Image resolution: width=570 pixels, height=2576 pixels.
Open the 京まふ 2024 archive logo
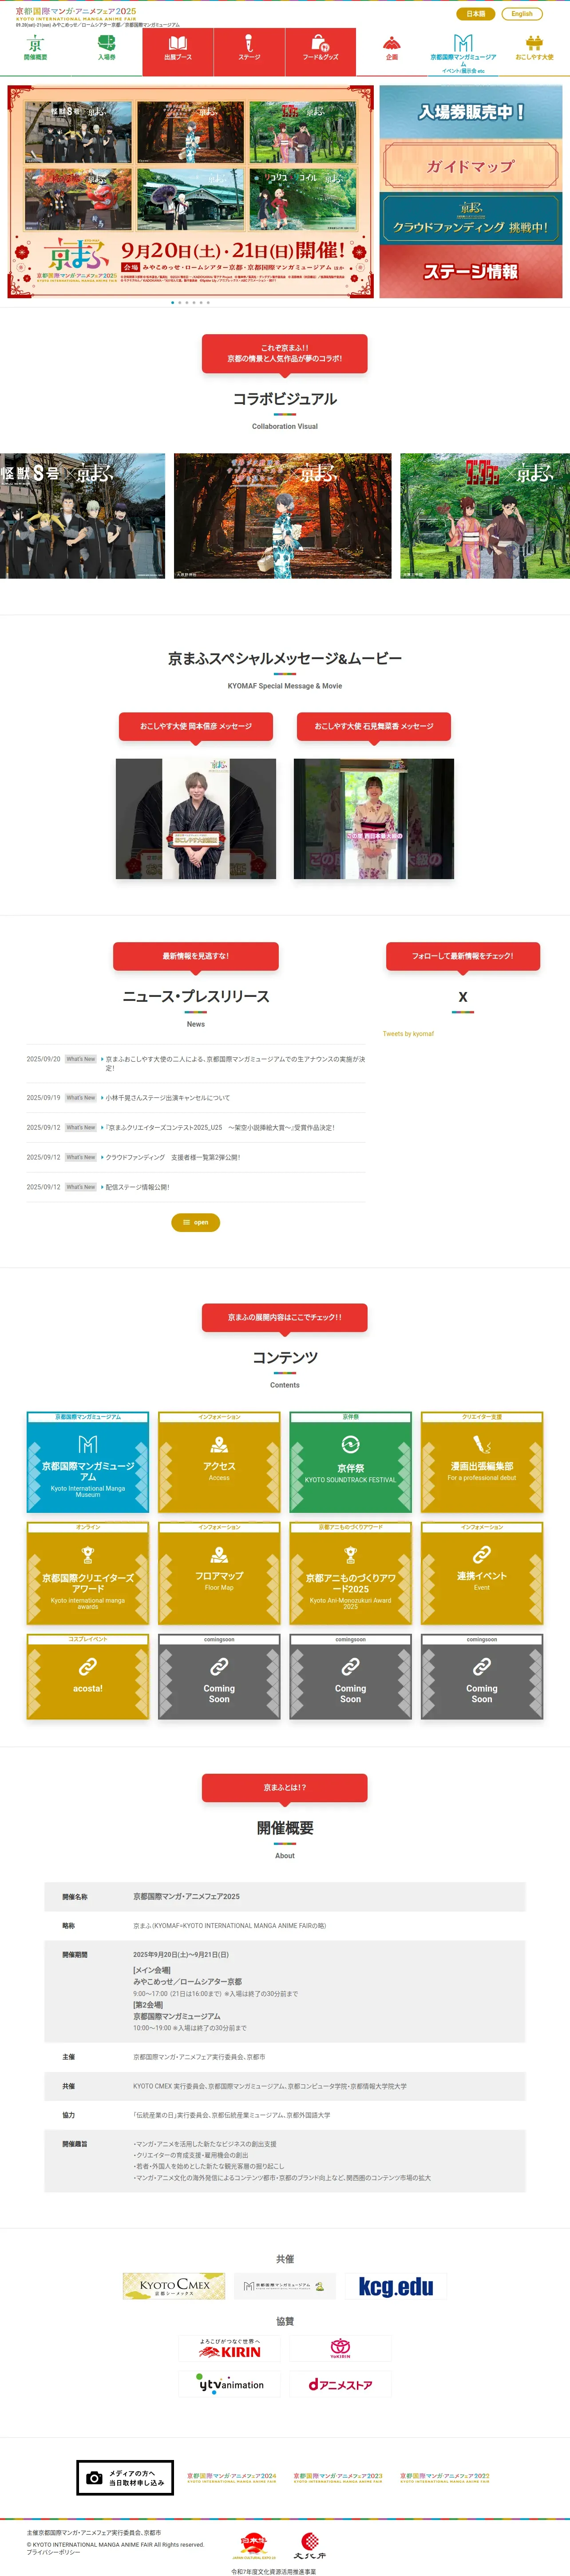pyautogui.click(x=232, y=2478)
